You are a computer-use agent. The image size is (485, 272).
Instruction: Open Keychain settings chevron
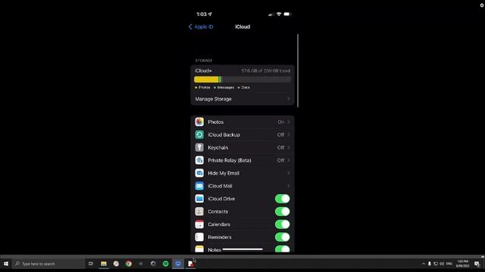click(x=288, y=147)
